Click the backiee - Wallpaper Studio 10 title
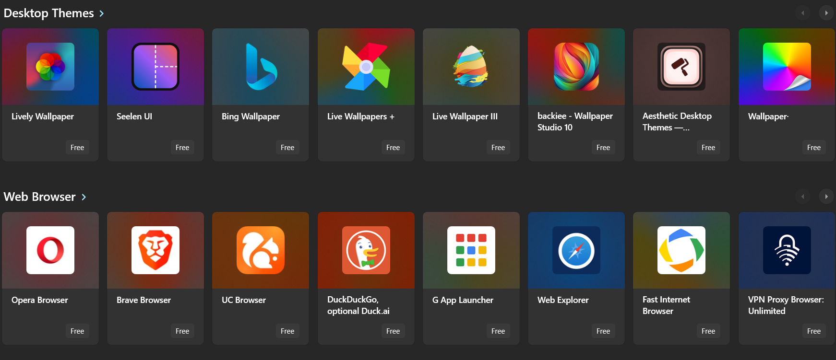The height and width of the screenshot is (360, 836). (x=575, y=122)
